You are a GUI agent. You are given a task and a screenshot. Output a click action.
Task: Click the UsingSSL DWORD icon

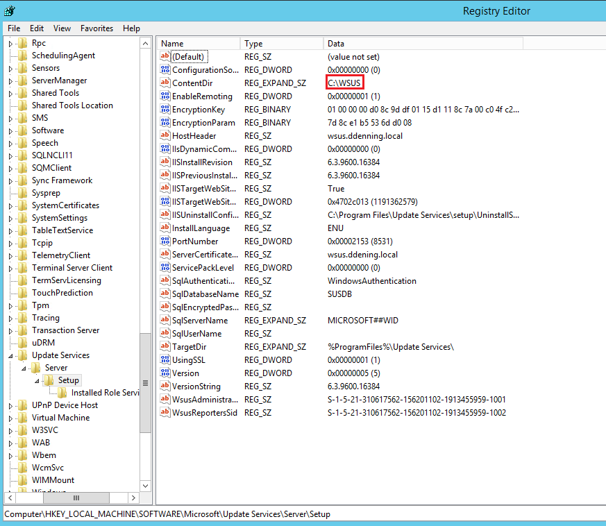[x=165, y=360]
